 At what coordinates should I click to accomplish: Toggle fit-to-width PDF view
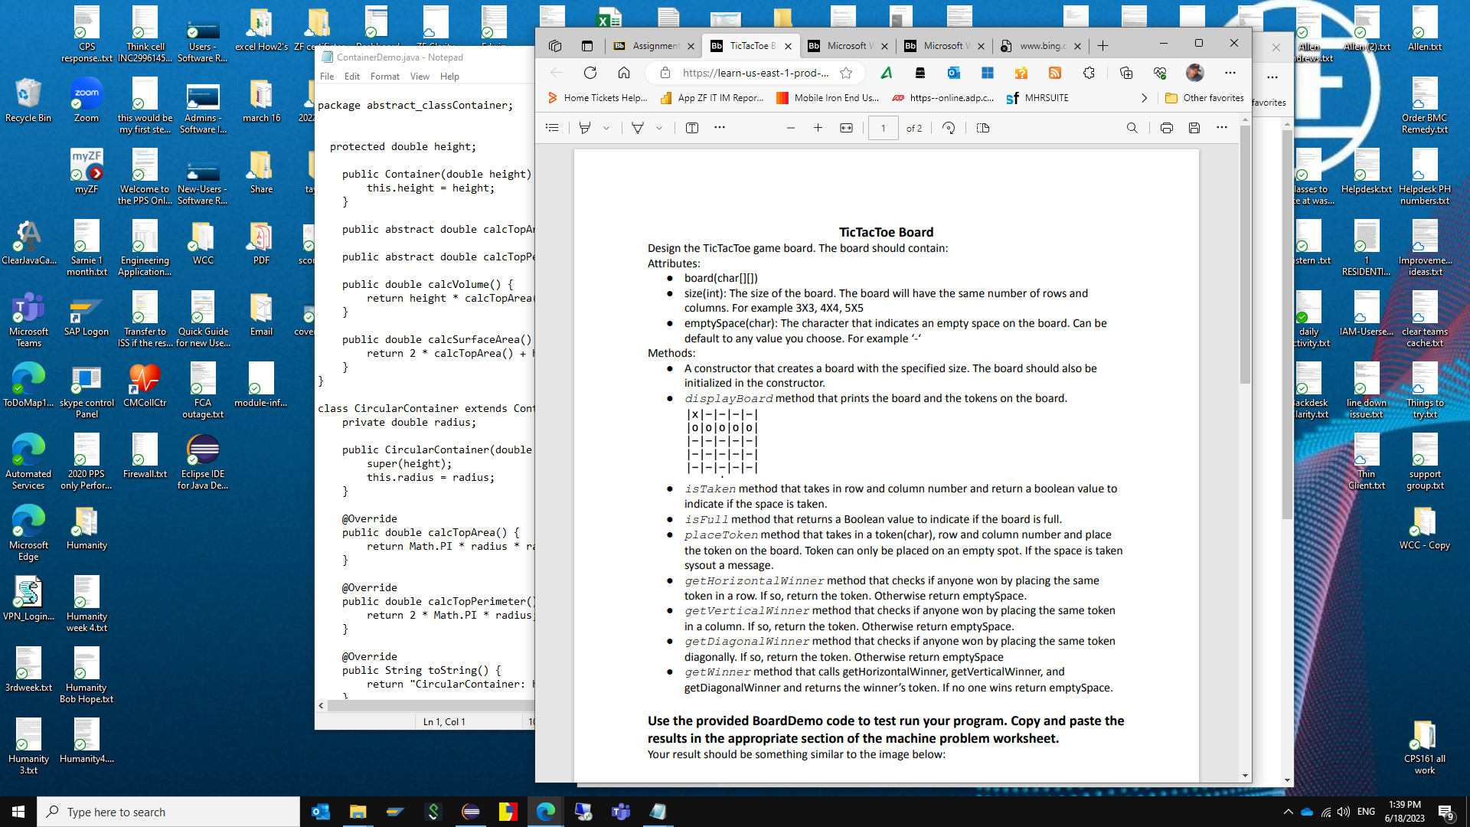[846, 128]
